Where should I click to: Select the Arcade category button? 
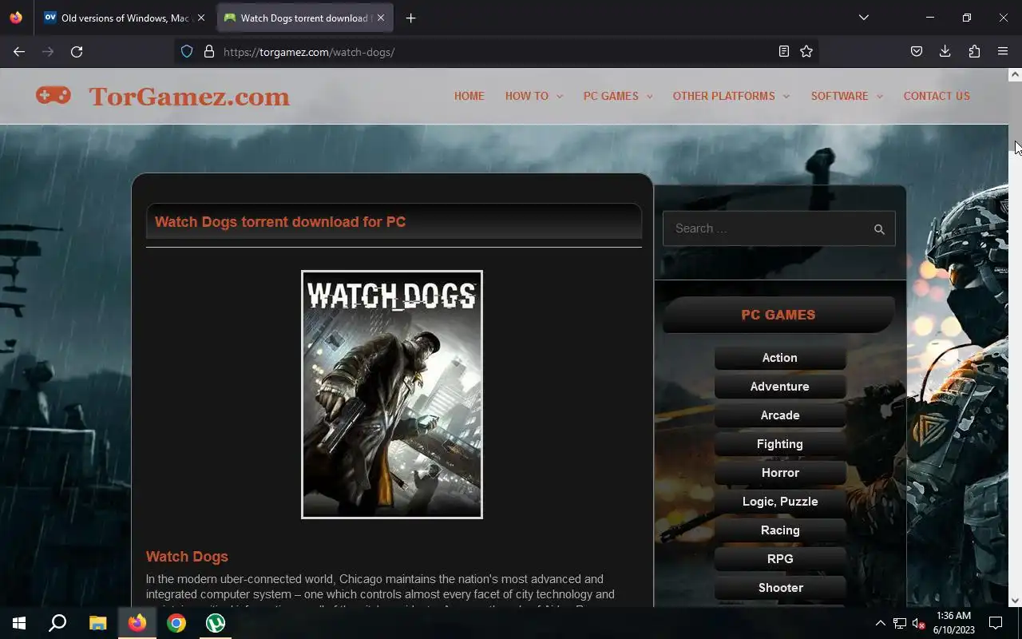point(780,415)
